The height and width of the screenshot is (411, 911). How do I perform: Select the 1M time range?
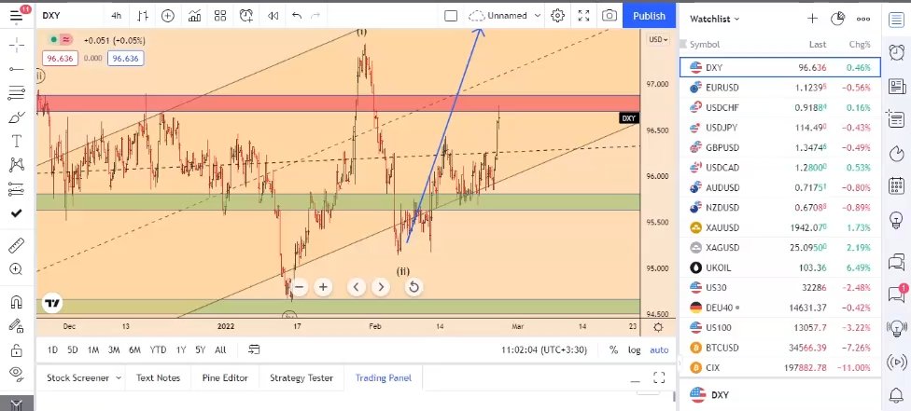93,349
